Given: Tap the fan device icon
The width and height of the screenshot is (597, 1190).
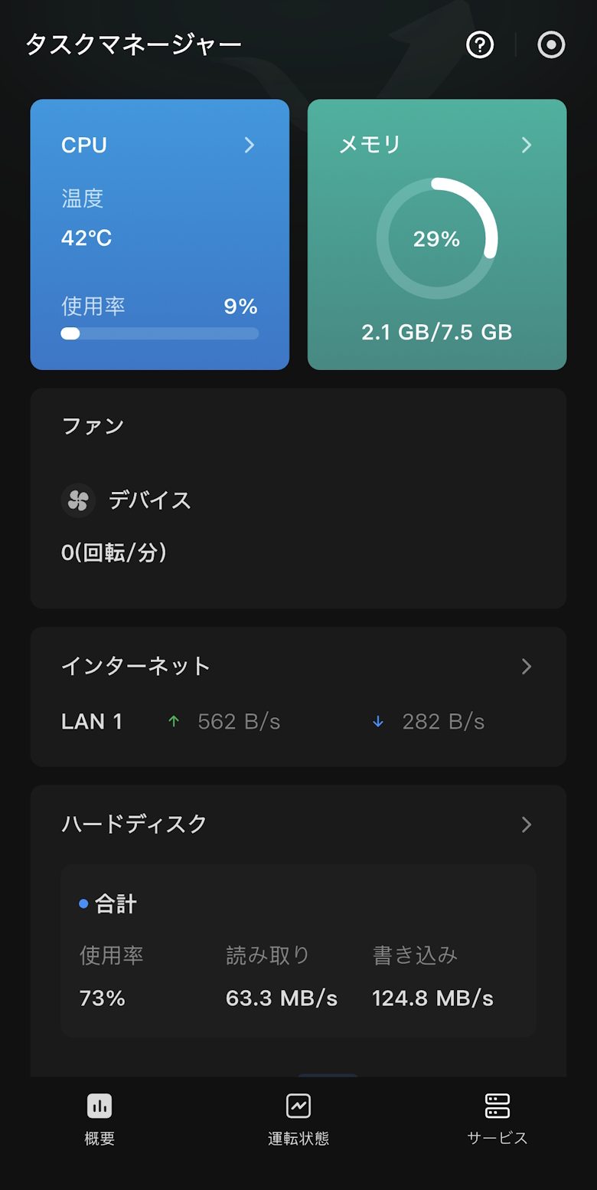Looking at the screenshot, I should (78, 501).
